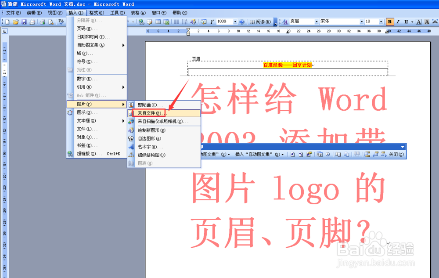Insert the time using the header toolbar icon
439x278 pixels.
(x=328, y=154)
